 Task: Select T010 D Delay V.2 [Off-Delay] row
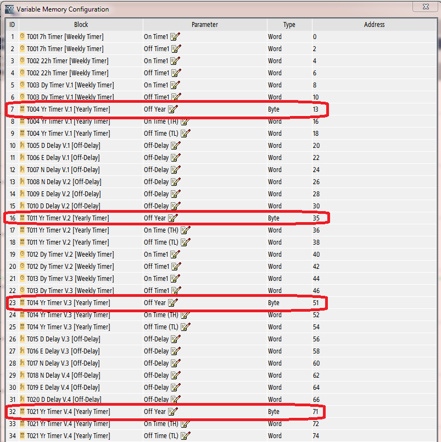pyautogui.click(x=221, y=206)
